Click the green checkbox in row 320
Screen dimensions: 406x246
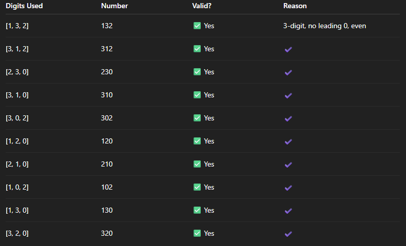[x=197, y=233]
